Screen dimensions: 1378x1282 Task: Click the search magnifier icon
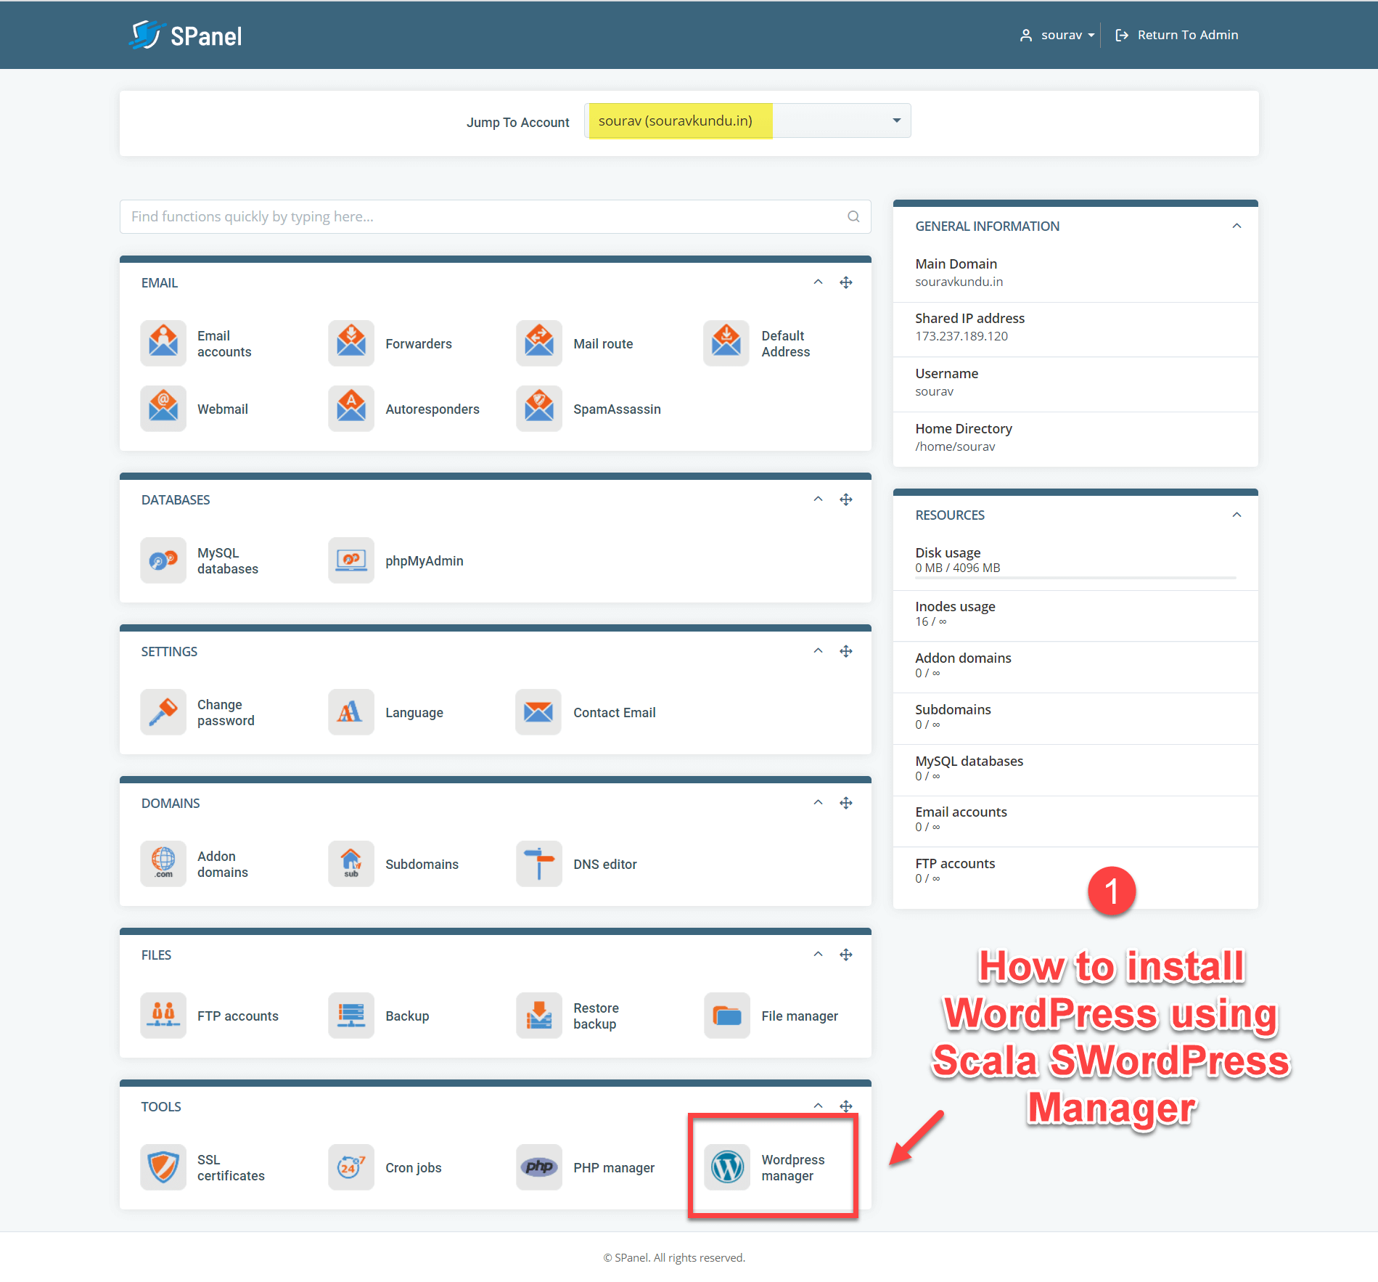point(853,216)
